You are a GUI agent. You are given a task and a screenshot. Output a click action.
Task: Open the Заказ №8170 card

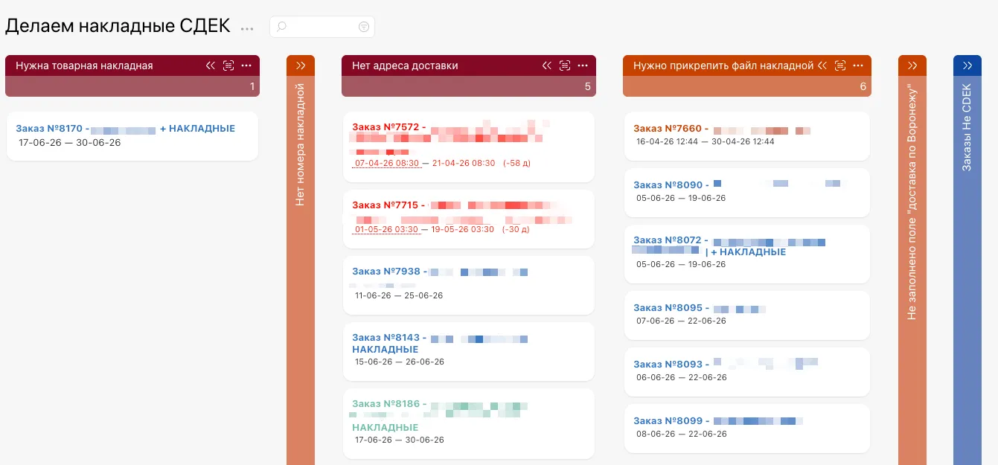[x=132, y=135]
